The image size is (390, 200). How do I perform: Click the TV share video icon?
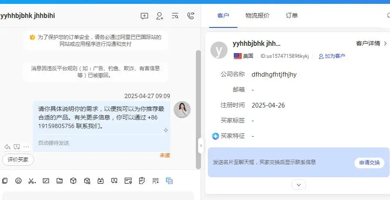(100, 181)
